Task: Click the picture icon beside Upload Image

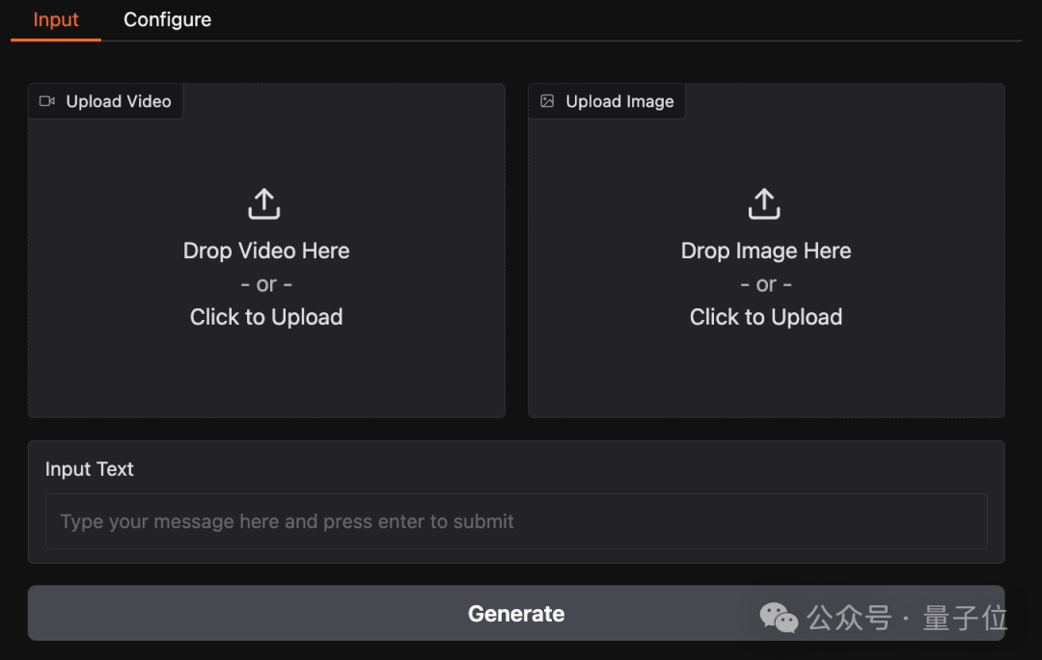Action: [x=547, y=101]
